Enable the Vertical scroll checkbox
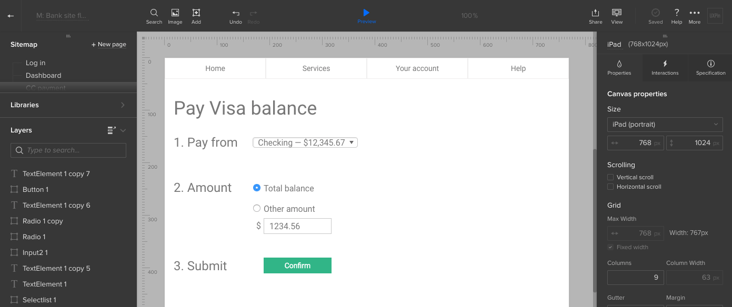This screenshot has height=307, width=732. [x=610, y=177]
